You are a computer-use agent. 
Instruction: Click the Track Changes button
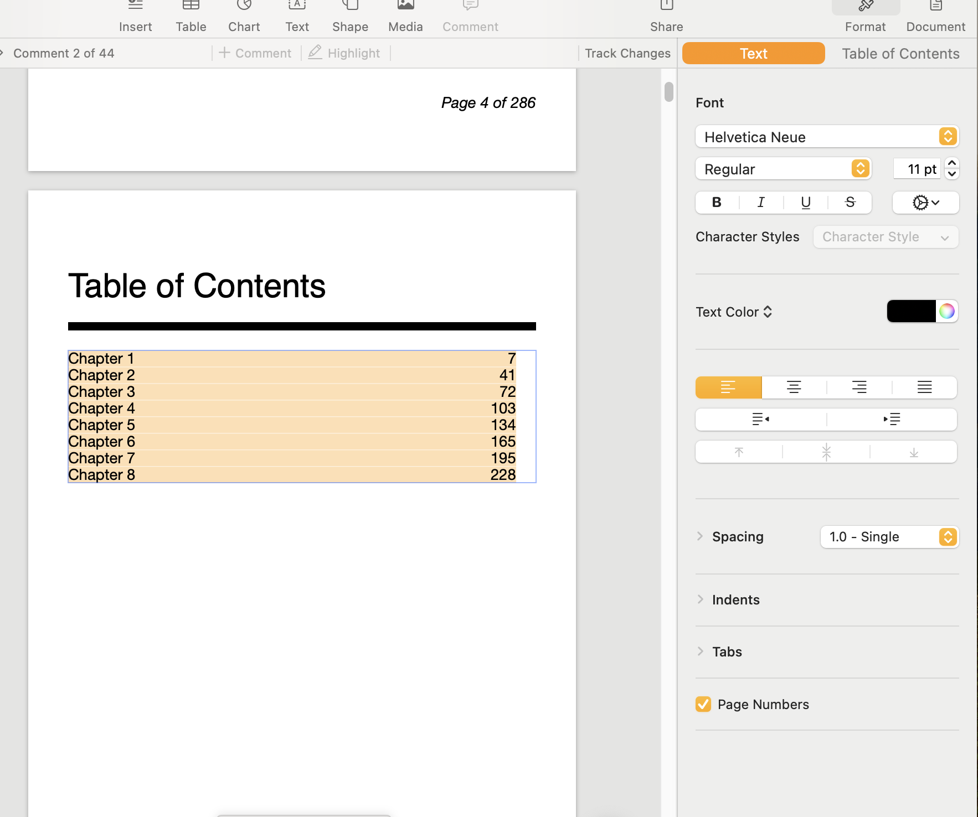pos(627,53)
